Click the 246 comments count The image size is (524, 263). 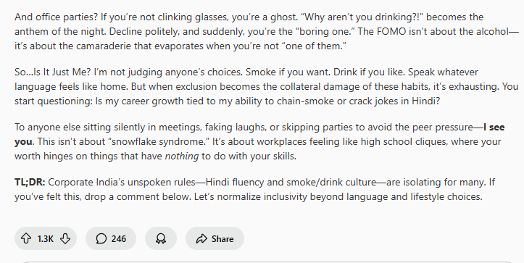pyautogui.click(x=119, y=239)
